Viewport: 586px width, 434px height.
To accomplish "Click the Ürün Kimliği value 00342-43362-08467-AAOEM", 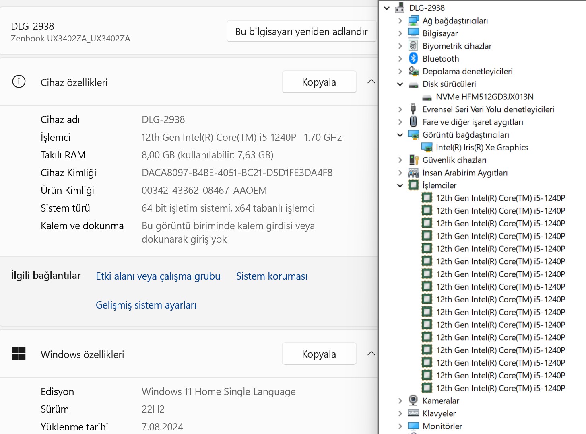I will click(204, 191).
